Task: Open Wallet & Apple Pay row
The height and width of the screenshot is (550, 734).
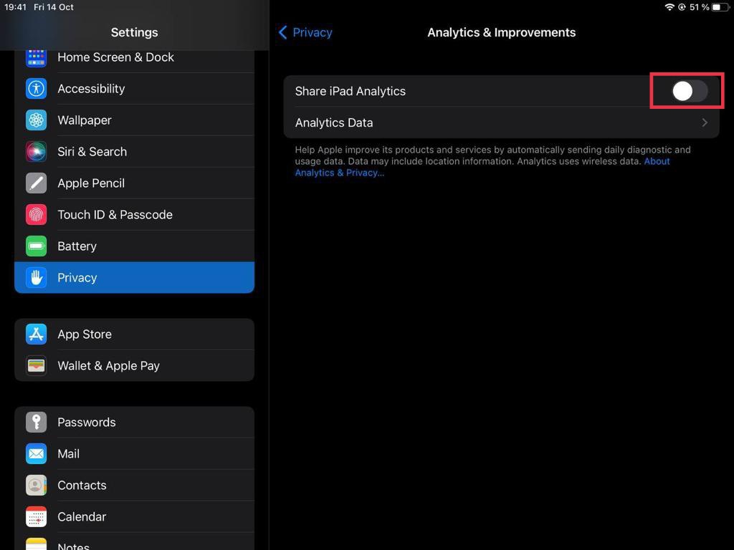Action: click(x=134, y=366)
